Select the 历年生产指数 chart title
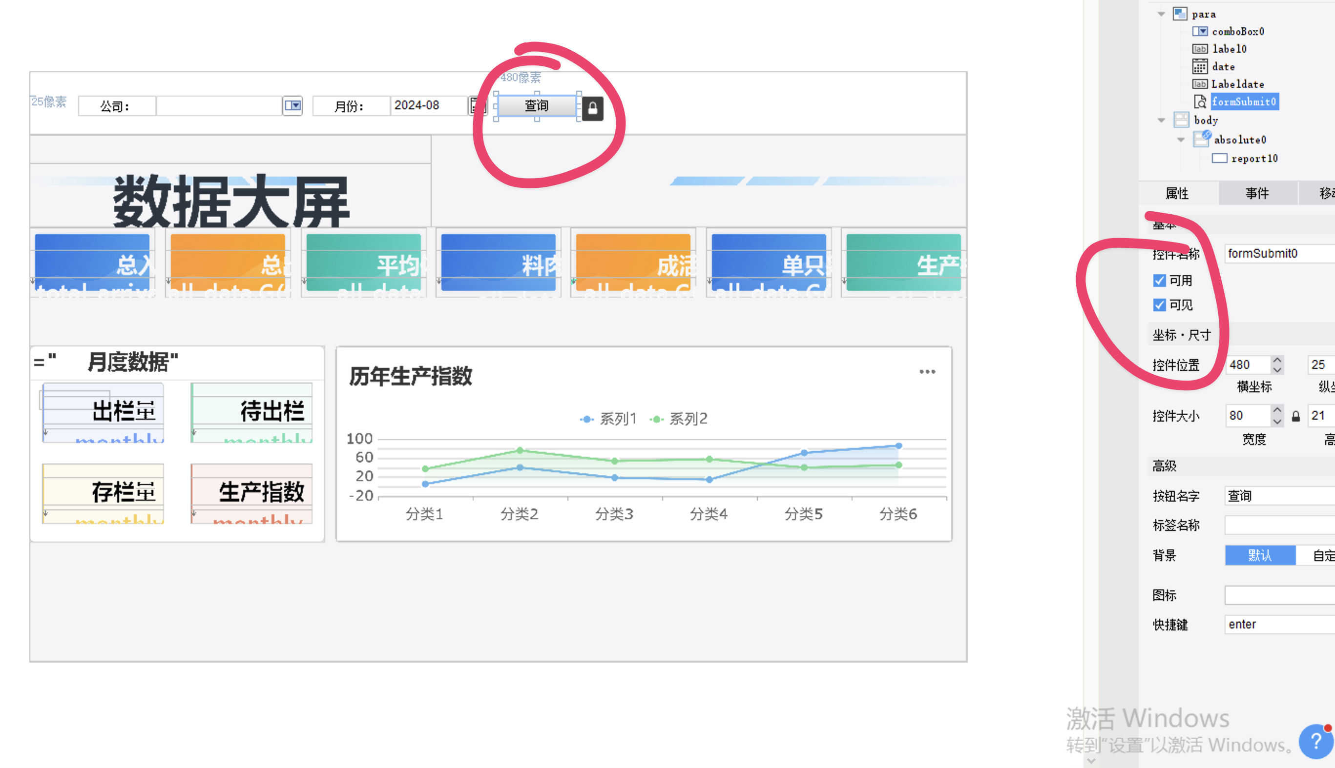Screen dimensions: 1335x768 pyautogui.click(x=410, y=376)
